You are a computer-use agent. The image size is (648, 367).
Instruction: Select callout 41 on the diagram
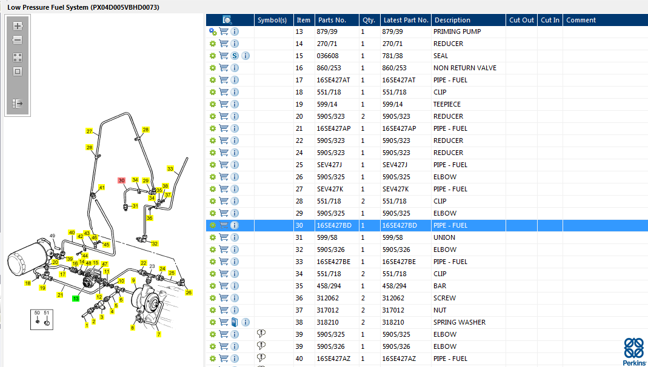102,187
